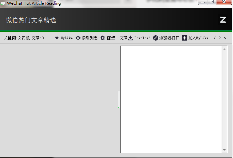Click the eye icon for 读取列表
The image size is (233, 158).
point(78,38)
